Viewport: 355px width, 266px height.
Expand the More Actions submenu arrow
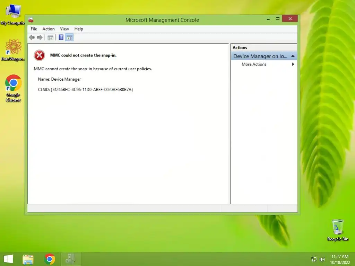coord(293,64)
